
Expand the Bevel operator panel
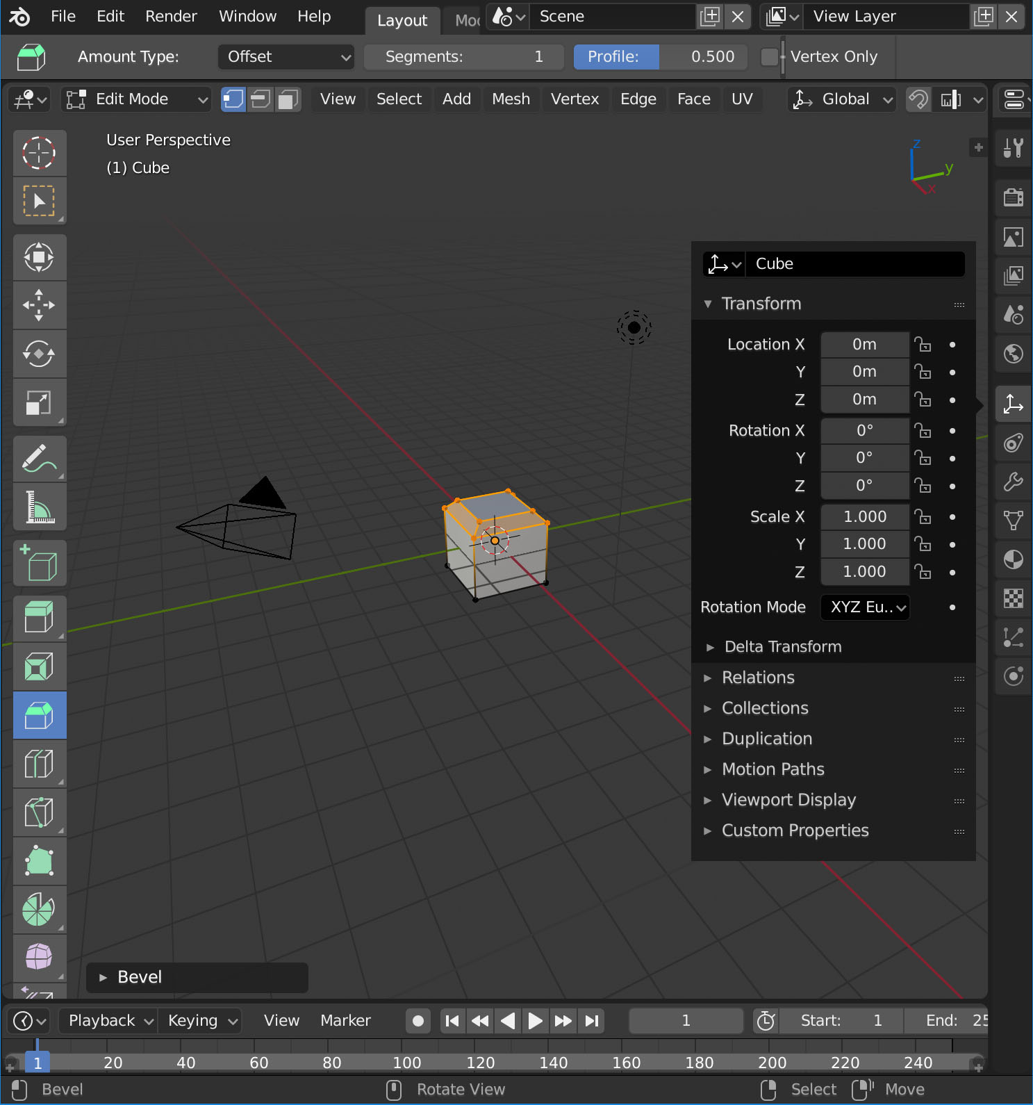tap(197, 977)
